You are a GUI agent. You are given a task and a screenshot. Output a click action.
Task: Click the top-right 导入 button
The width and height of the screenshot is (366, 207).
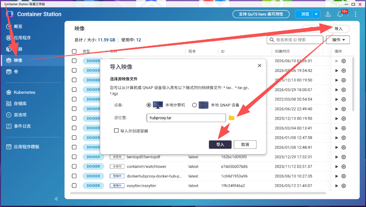[339, 29]
